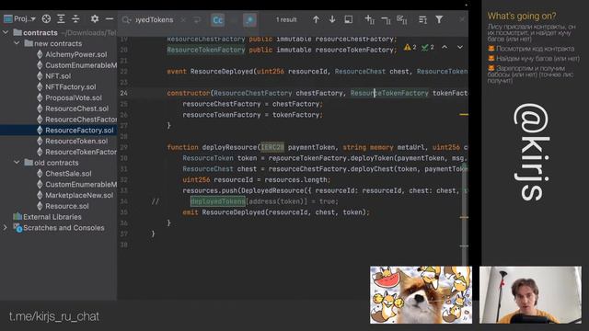Open AlchemyPower.sol file

tap(75, 54)
